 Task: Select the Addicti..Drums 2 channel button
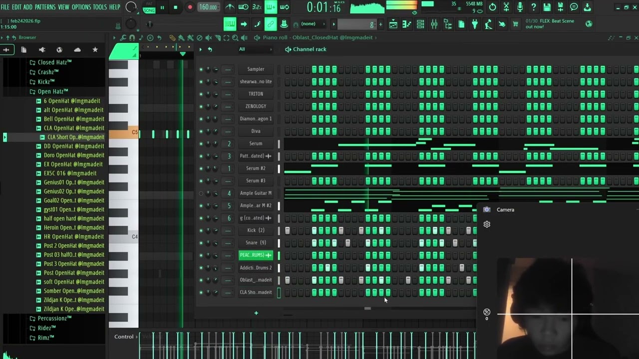[256, 268]
